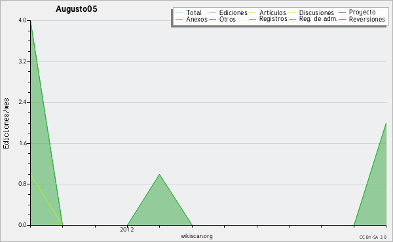Select the Registros legend label
393x242 pixels.
coord(273,19)
